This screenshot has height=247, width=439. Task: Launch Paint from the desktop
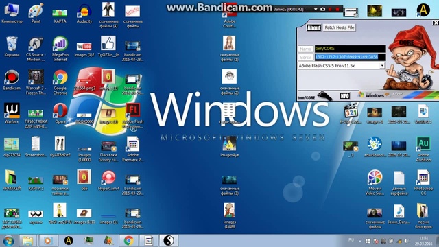36,14
